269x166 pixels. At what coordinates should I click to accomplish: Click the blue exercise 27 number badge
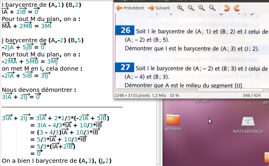click(125, 68)
